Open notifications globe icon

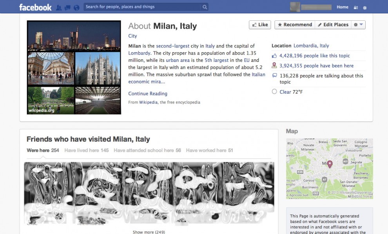[x=77, y=8]
